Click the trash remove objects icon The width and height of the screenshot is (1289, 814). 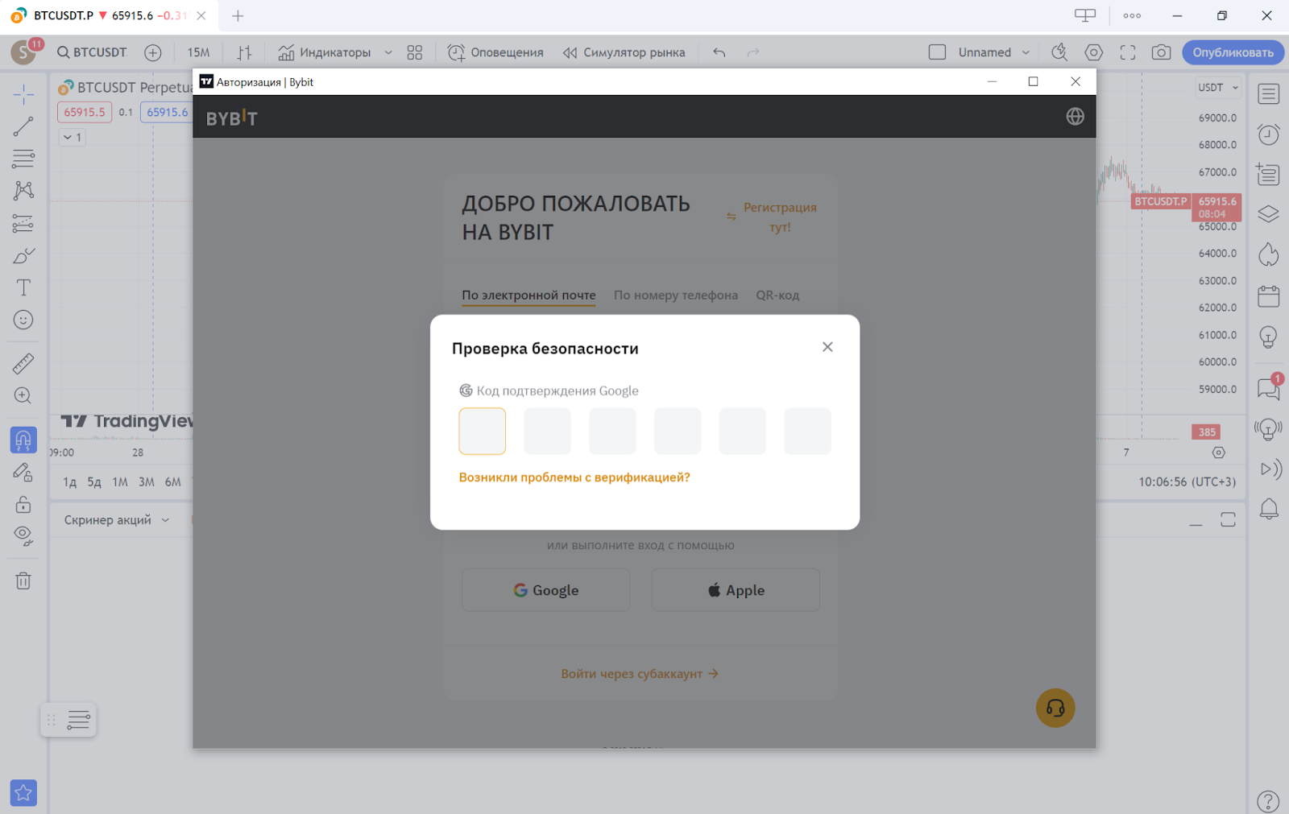[x=23, y=581]
